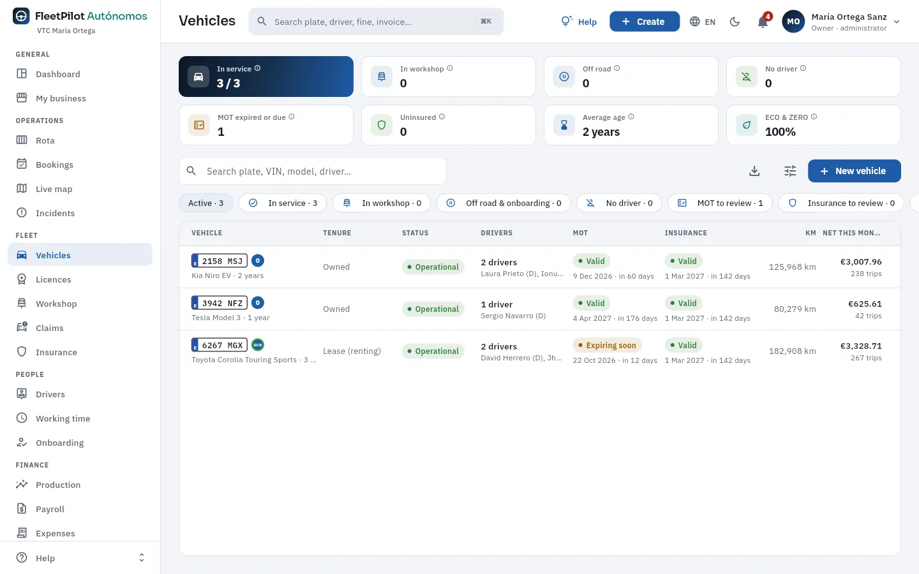The width and height of the screenshot is (919, 574).
Task: Click the info icon next to In service
Action: [258, 68]
